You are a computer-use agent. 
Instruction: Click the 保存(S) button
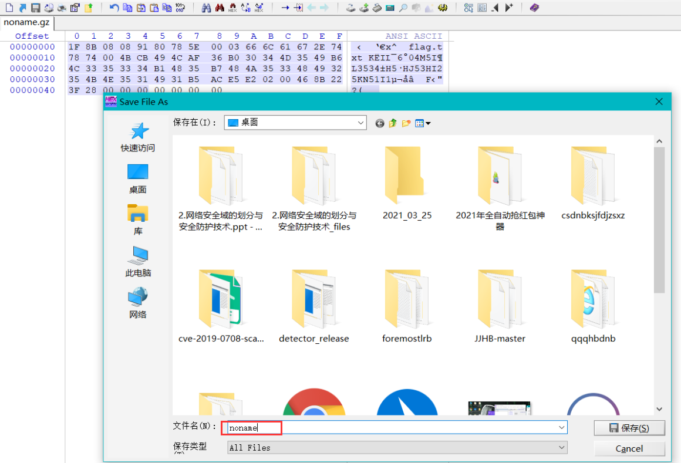click(629, 427)
